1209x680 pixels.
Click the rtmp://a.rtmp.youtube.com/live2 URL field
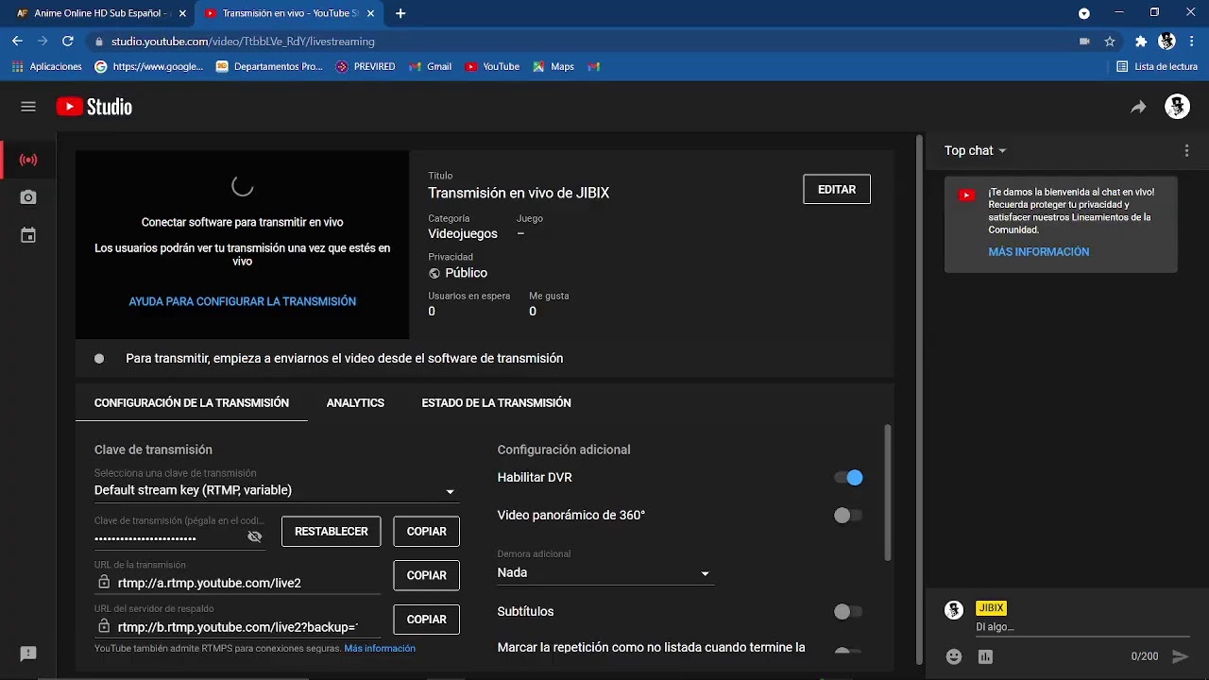coord(237,583)
